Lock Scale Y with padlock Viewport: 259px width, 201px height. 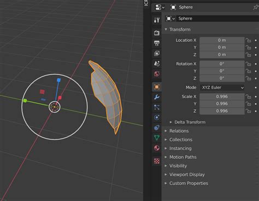[248, 104]
